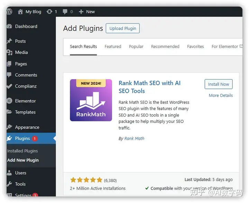Click the Posts pushpin icon

click(x=9, y=41)
